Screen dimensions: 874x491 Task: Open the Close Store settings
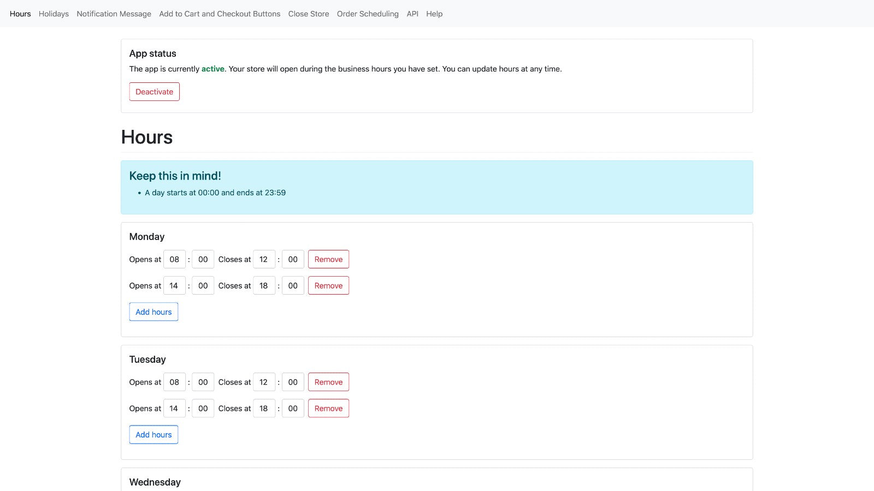pos(309,14)
